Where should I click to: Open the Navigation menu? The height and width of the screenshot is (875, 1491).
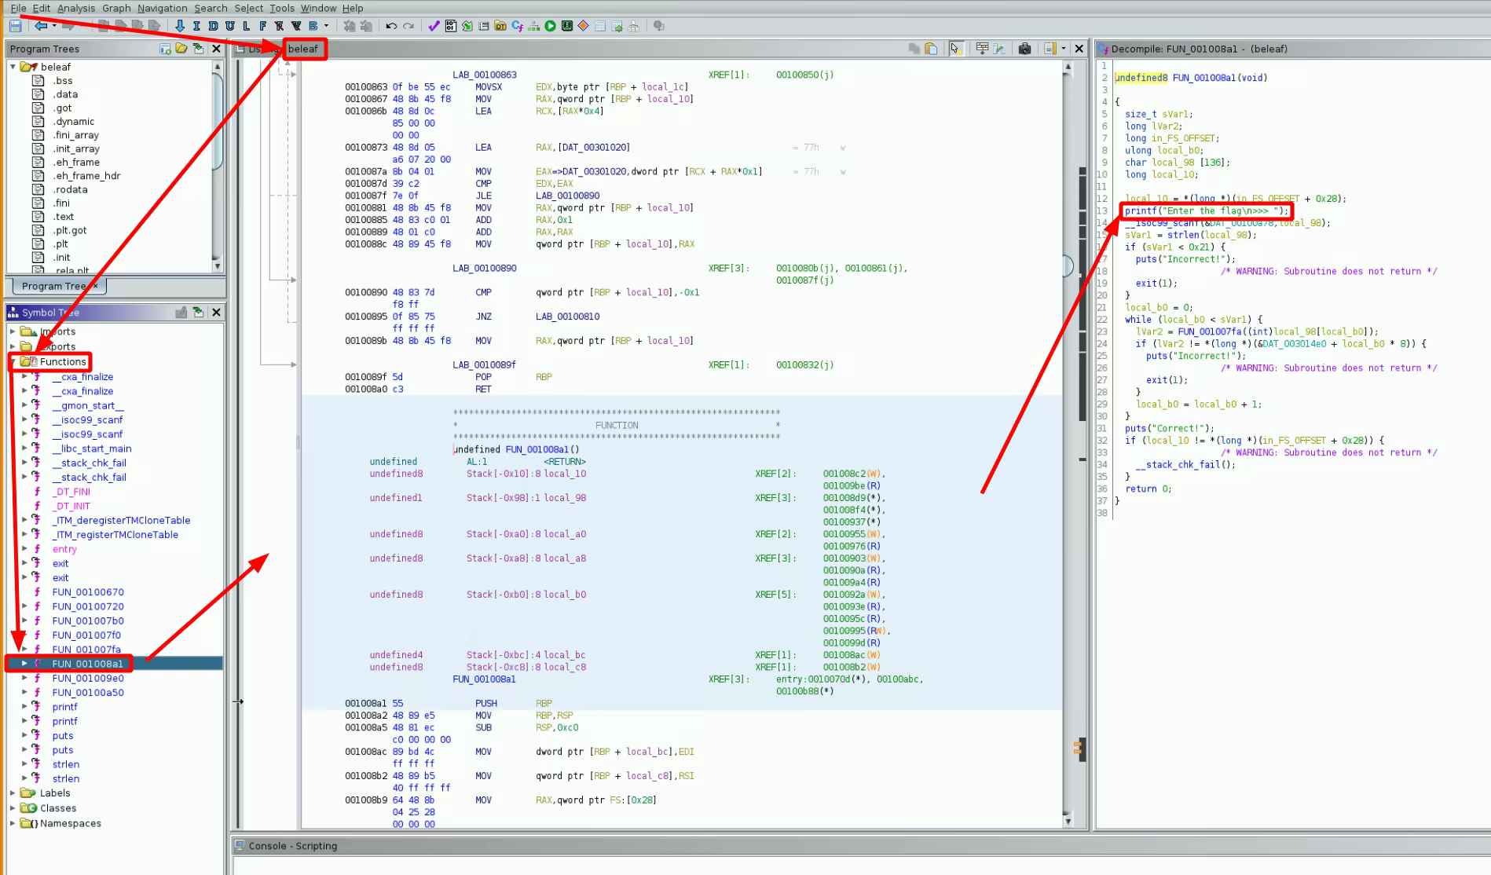tap(162, 8)
